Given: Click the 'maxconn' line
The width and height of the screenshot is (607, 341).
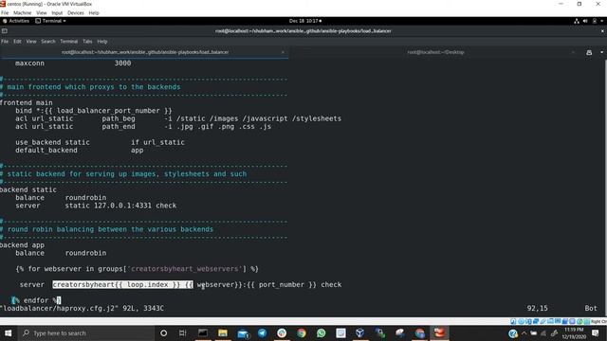Looking at the screenshot, I should point(73,63).
